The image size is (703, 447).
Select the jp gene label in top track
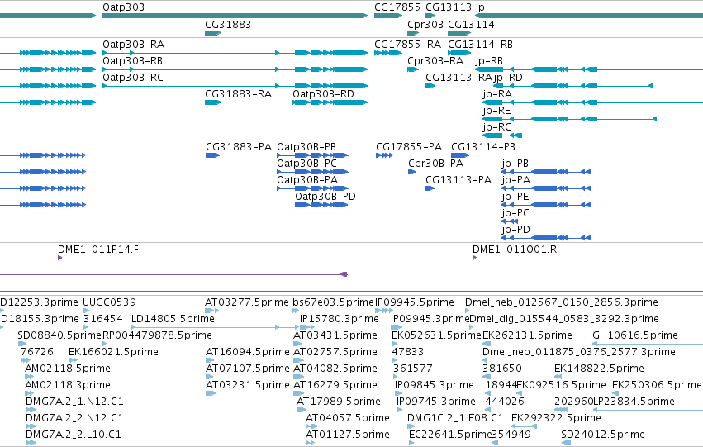pos(480,7)
